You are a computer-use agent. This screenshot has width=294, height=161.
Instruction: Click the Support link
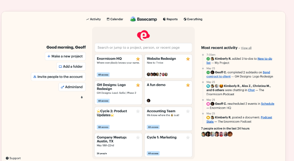[x=13, y=158]
